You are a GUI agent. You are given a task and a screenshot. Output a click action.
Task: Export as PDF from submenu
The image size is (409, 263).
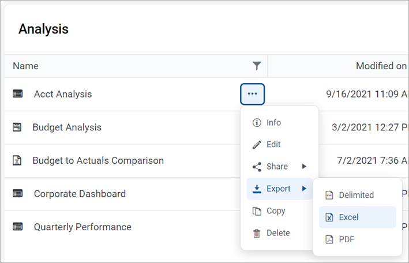346,239
